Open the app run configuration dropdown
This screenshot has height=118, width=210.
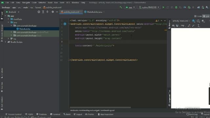(x=130, y=7)
